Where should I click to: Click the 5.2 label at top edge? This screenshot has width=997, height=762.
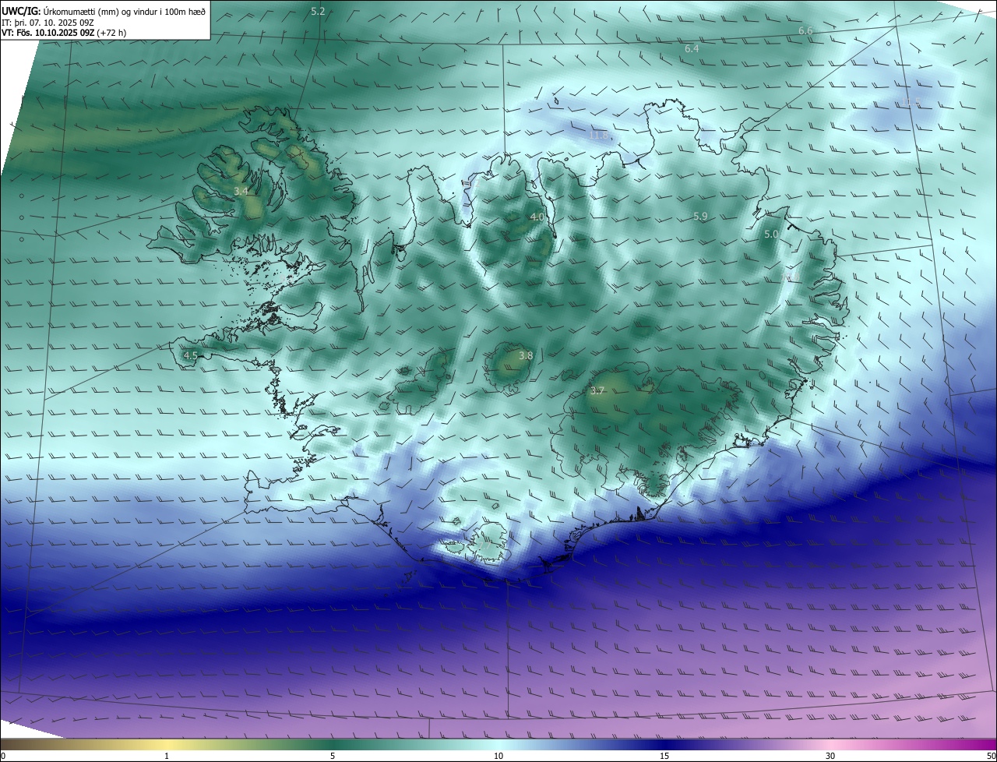pyautogui.click(x=318, y=12)
